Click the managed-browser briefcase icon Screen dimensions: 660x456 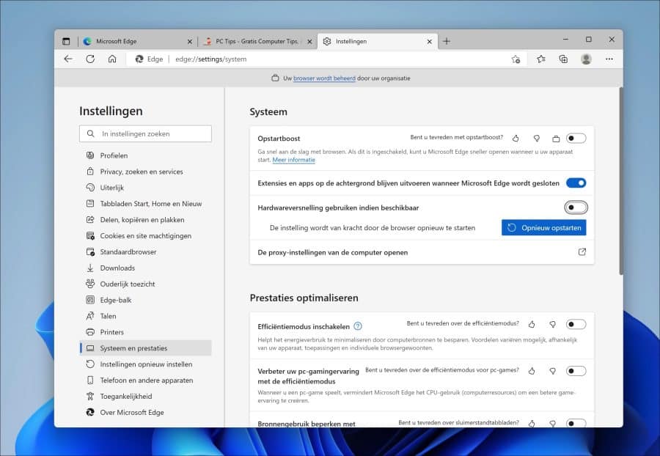[x=275, y=78]
